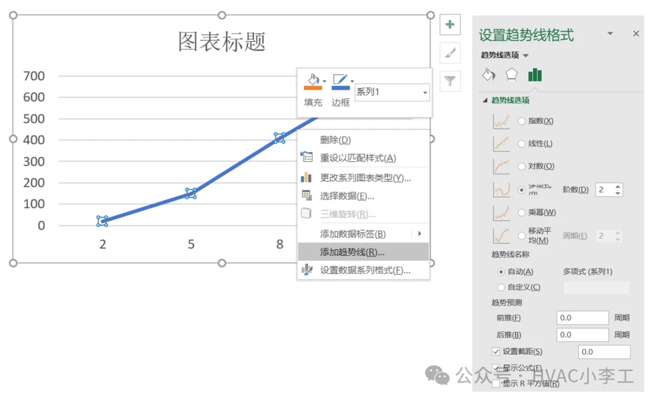Choose 自动(A) trendline name option
This screenshot has height=402, width=655.
coord(501,272)
